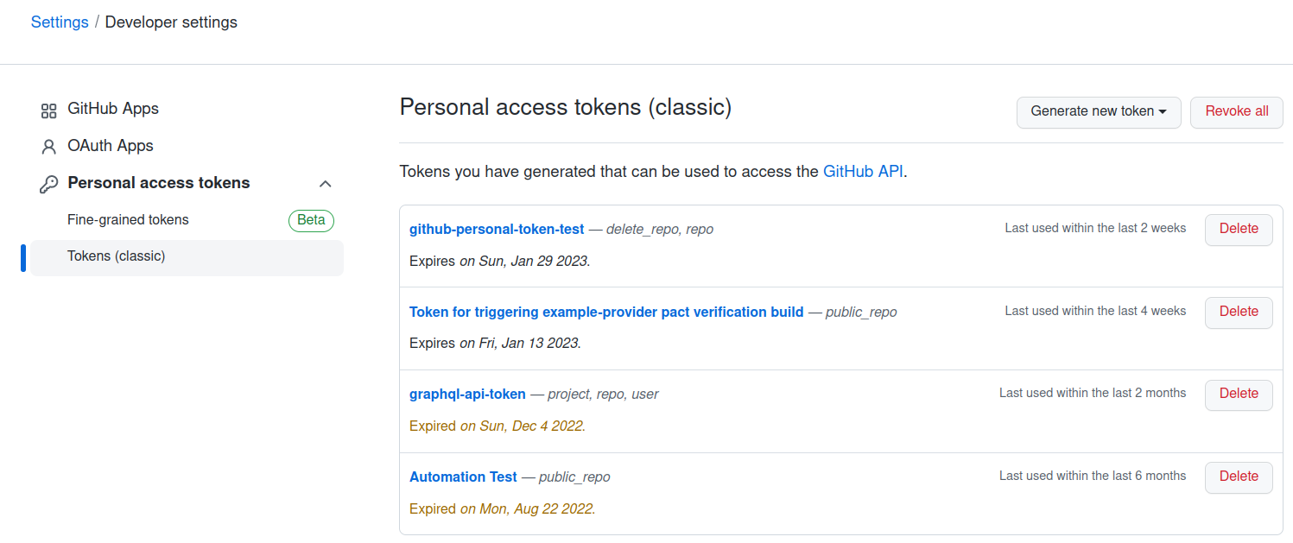Open the graphql-api-token link
This screenshot has height=543, width=1293.
pos(467,394)
